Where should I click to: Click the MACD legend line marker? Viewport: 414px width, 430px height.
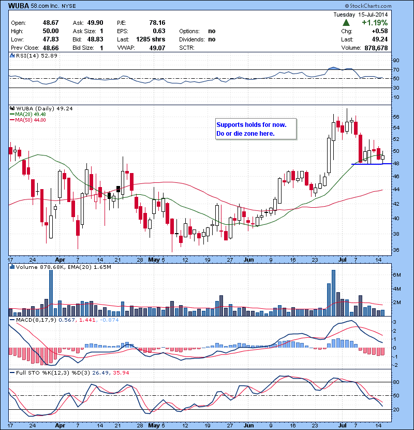12,320
